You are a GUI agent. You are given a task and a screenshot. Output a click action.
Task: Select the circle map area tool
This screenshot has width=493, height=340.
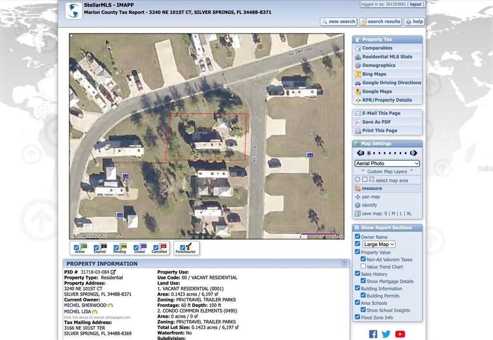[357, 180]
